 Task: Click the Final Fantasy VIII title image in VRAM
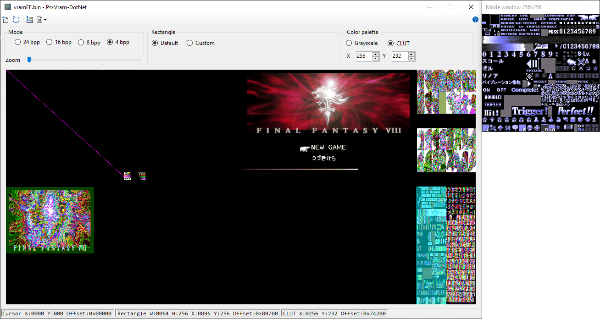point(328,104)
